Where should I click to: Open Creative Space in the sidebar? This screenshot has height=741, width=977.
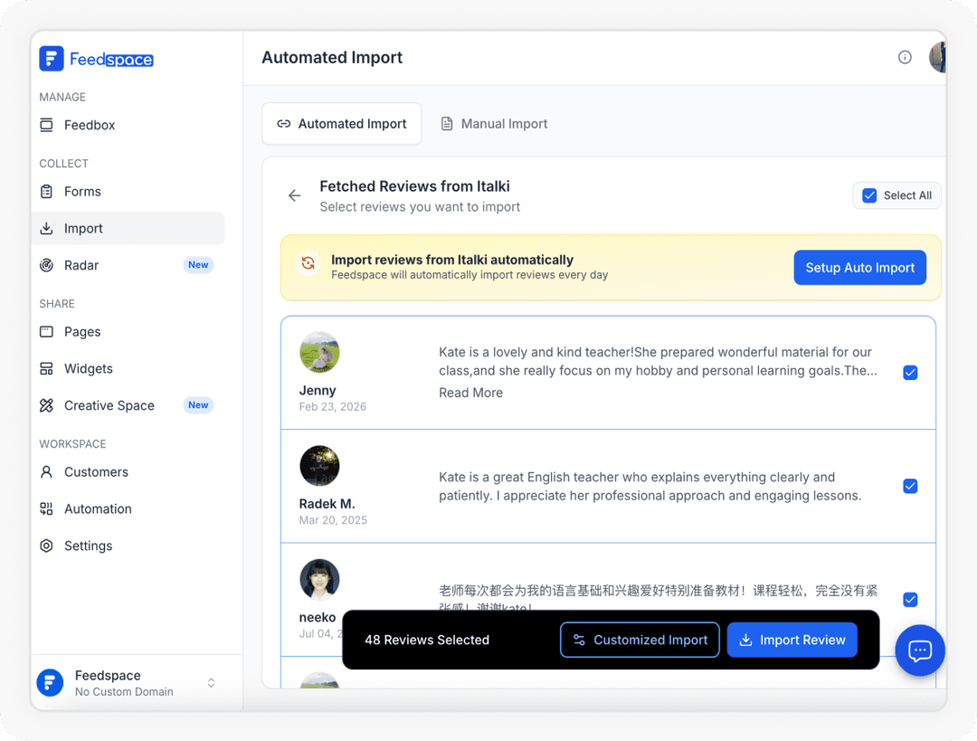click(128, 405)
